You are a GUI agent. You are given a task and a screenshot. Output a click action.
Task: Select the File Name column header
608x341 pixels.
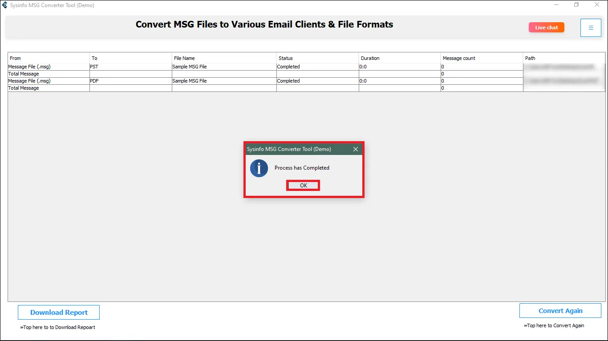pos(224,58)
